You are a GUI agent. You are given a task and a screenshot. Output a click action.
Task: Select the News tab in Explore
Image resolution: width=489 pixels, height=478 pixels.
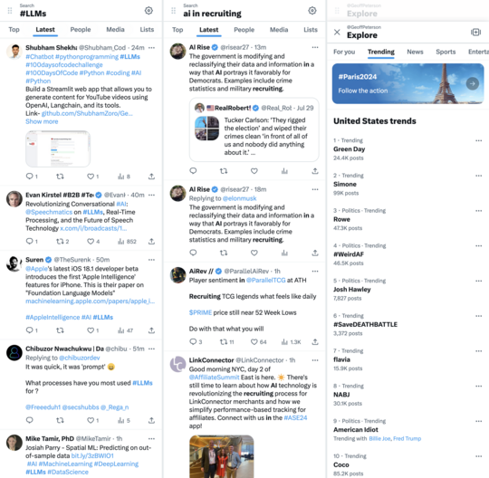pyautogui.click(x=415, y=52)
